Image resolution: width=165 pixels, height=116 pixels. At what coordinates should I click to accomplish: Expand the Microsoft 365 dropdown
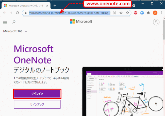(15, 31)
